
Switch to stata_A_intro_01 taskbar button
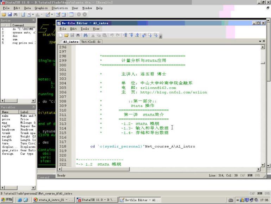[x=53, y=200]
